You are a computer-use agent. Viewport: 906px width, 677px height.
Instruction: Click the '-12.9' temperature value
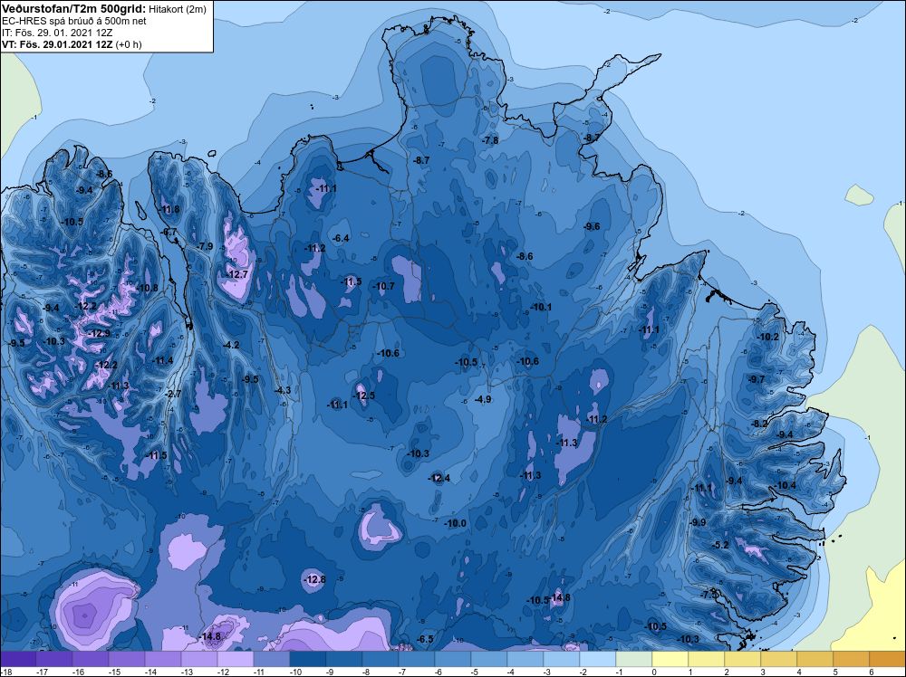click(100, 334)
